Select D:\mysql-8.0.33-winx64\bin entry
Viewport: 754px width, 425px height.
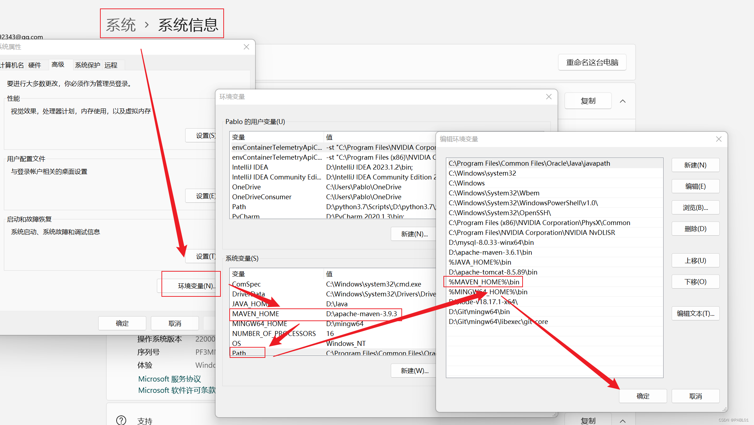coord(554,242)
